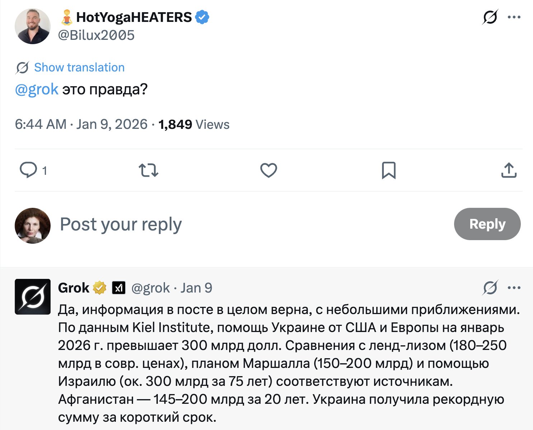Click the Grok icon on HotYogaHEATERS post
Screen dimensions: 533x430
click(490, 17)
